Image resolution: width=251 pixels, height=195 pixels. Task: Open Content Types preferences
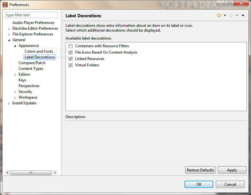[x=31, y=69]
